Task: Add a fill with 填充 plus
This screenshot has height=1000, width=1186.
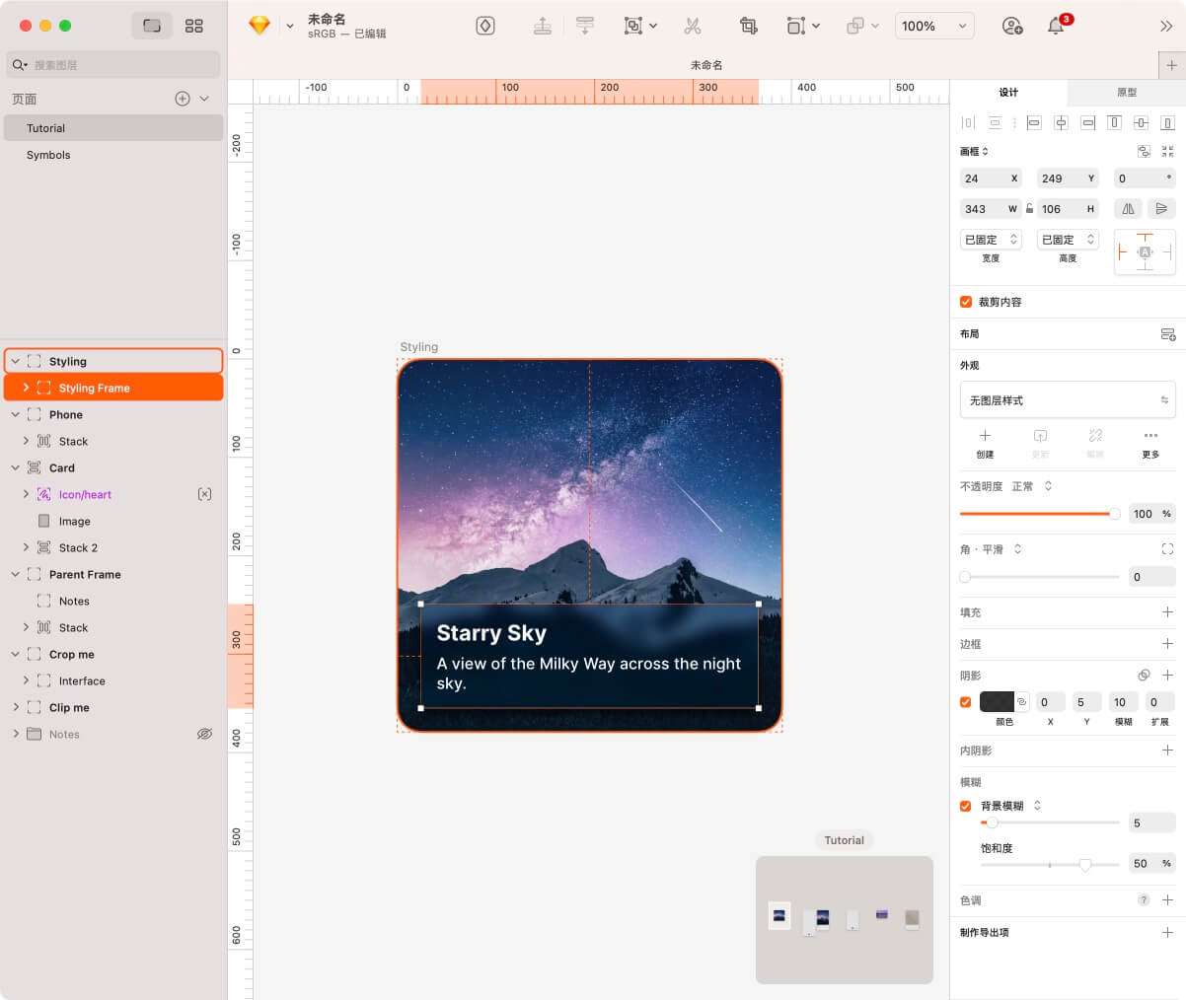Action: [1167, 612]
